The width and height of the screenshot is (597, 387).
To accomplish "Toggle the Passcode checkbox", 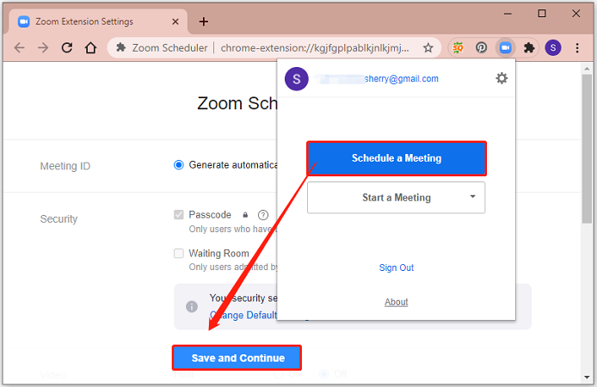I will pos(179,215).
